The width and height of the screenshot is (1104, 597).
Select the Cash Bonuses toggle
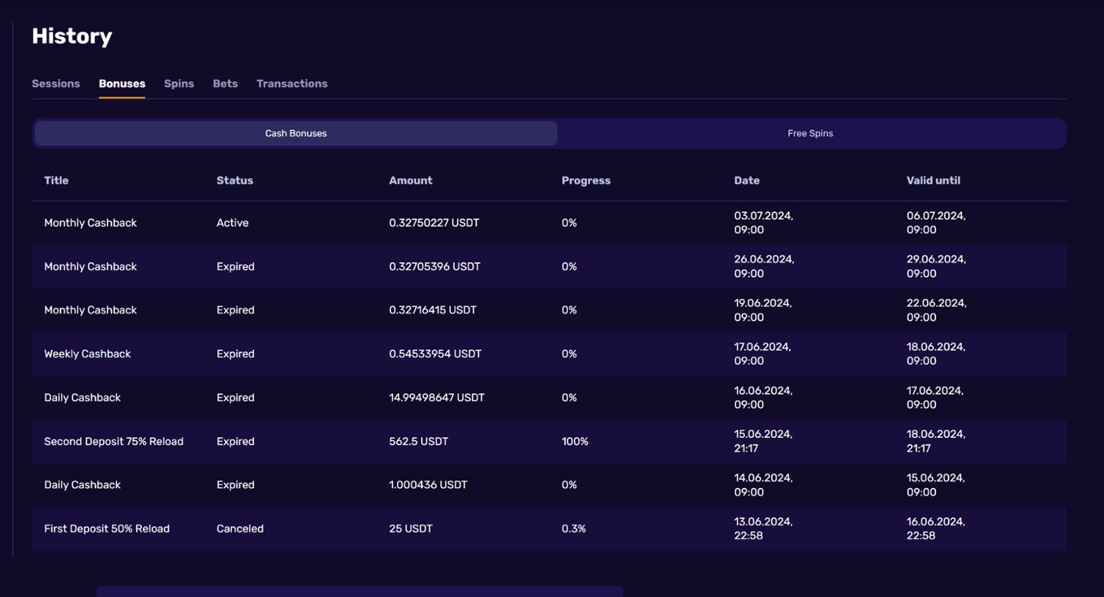point(296,134)
